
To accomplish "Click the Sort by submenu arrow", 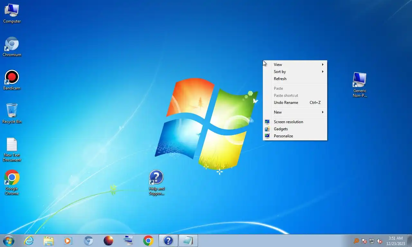I will 323,72.
